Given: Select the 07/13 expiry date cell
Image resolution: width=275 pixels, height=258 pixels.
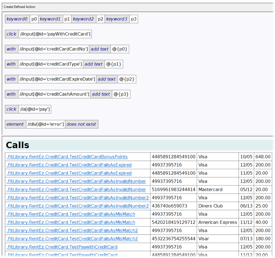Looking at the screenshot, I should tap(246, 239).
